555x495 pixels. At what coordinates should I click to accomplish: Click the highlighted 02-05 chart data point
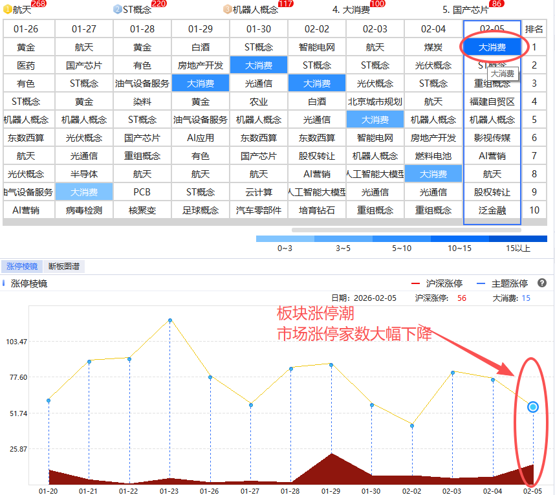click(533, 406)
